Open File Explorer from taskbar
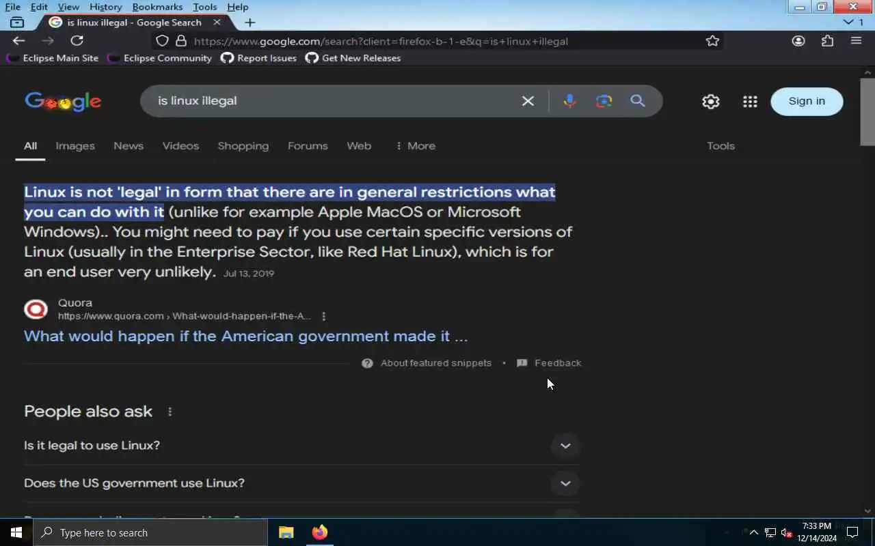Viewport: 875px width, 546px height. pos(286,532)
